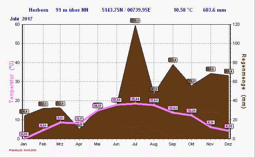Click the February rainfall label 32,0

coord(43,104)
